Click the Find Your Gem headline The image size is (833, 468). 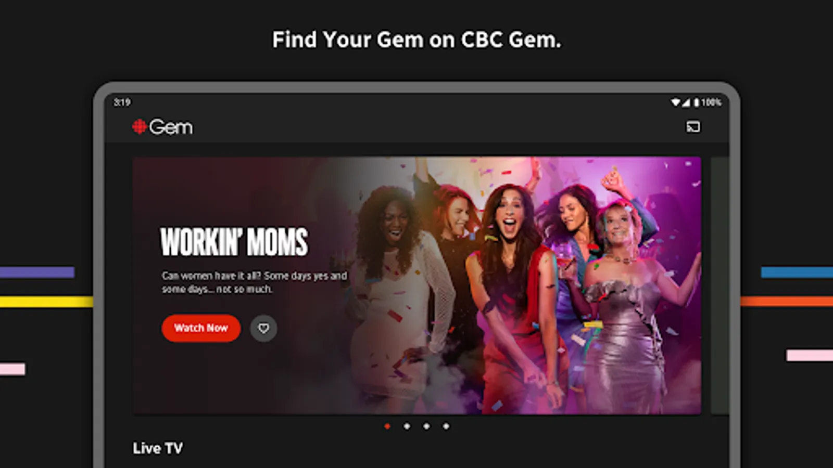coord(417,40)
